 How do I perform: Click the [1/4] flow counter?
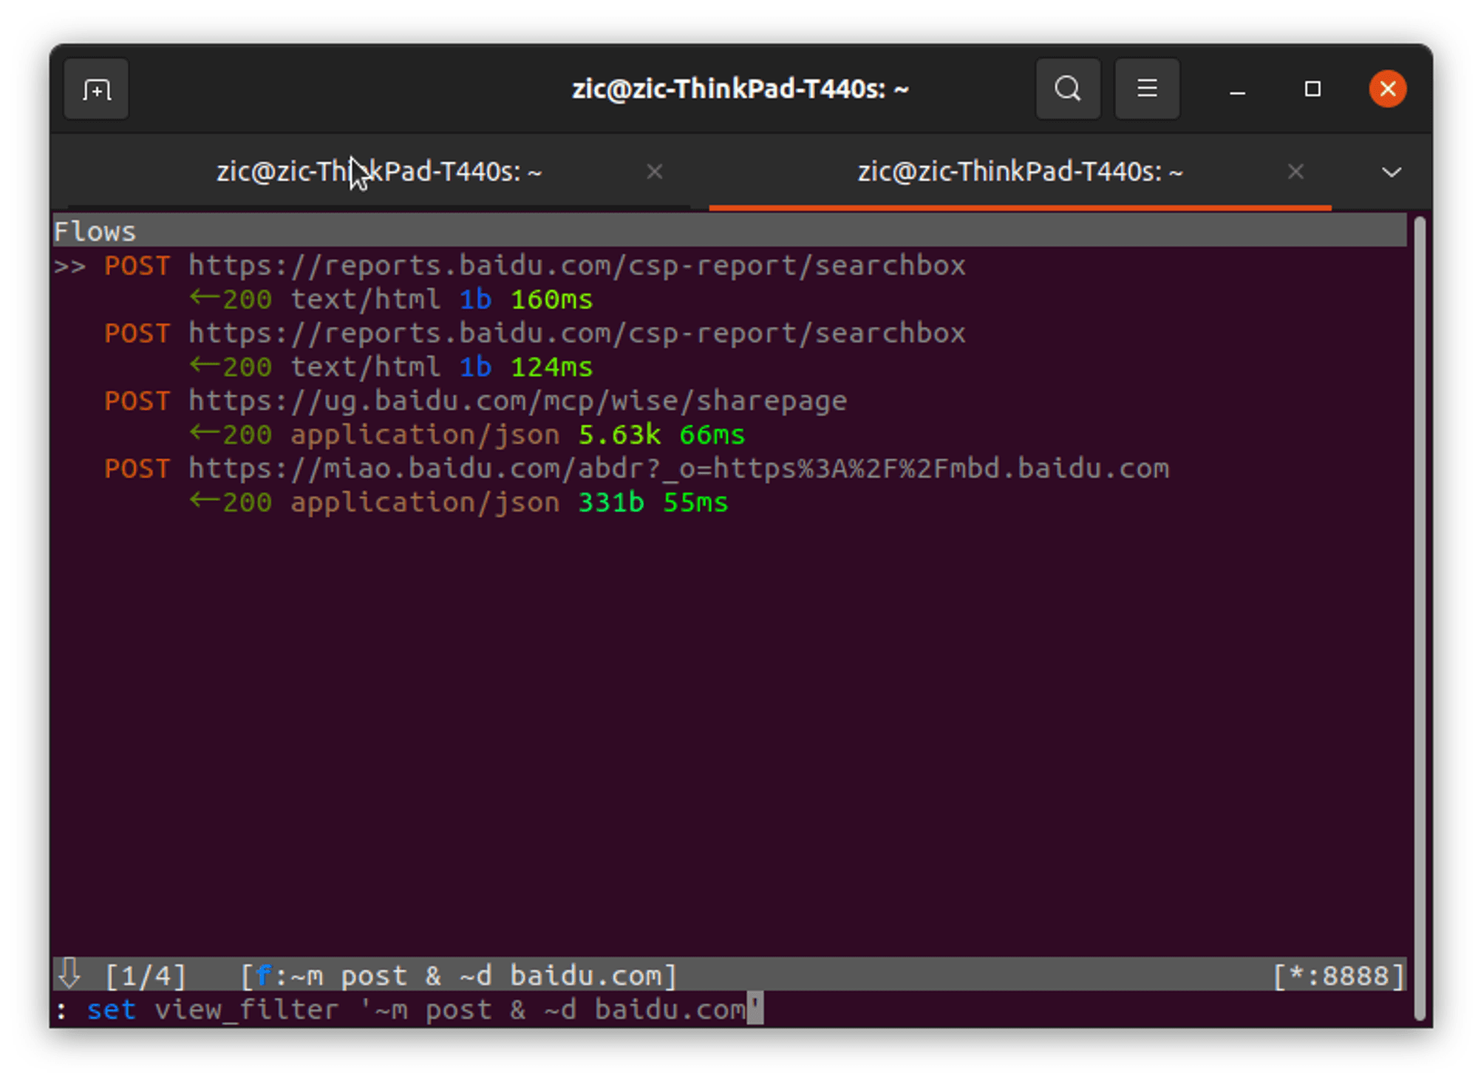(146, 976)
